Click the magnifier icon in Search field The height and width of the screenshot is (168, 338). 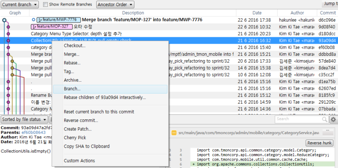[x=324, y=119]
